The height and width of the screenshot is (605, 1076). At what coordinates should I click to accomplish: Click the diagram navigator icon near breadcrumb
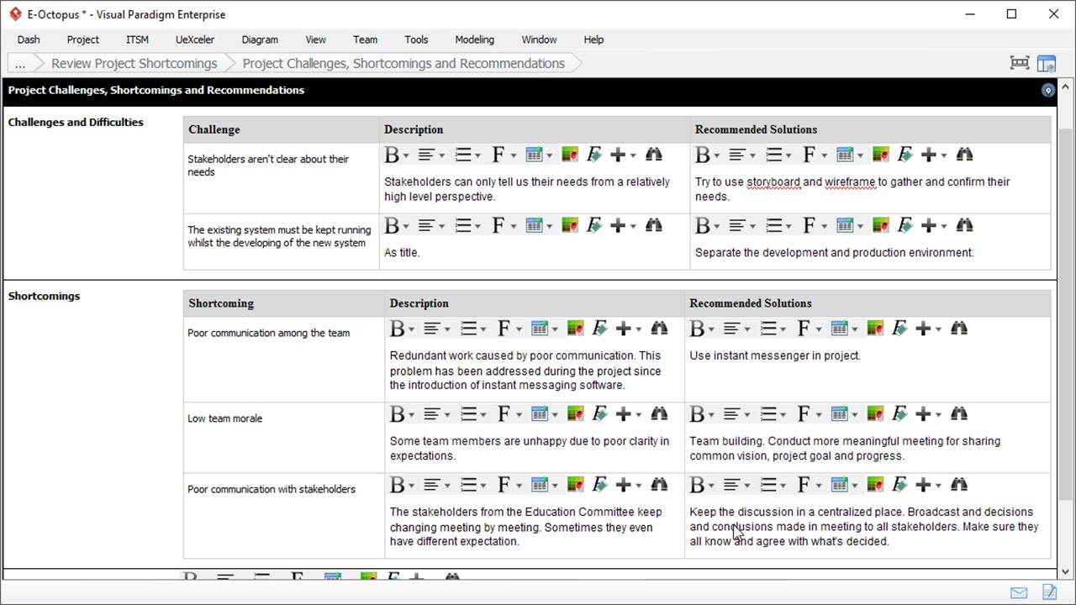tap(1020, 63)
